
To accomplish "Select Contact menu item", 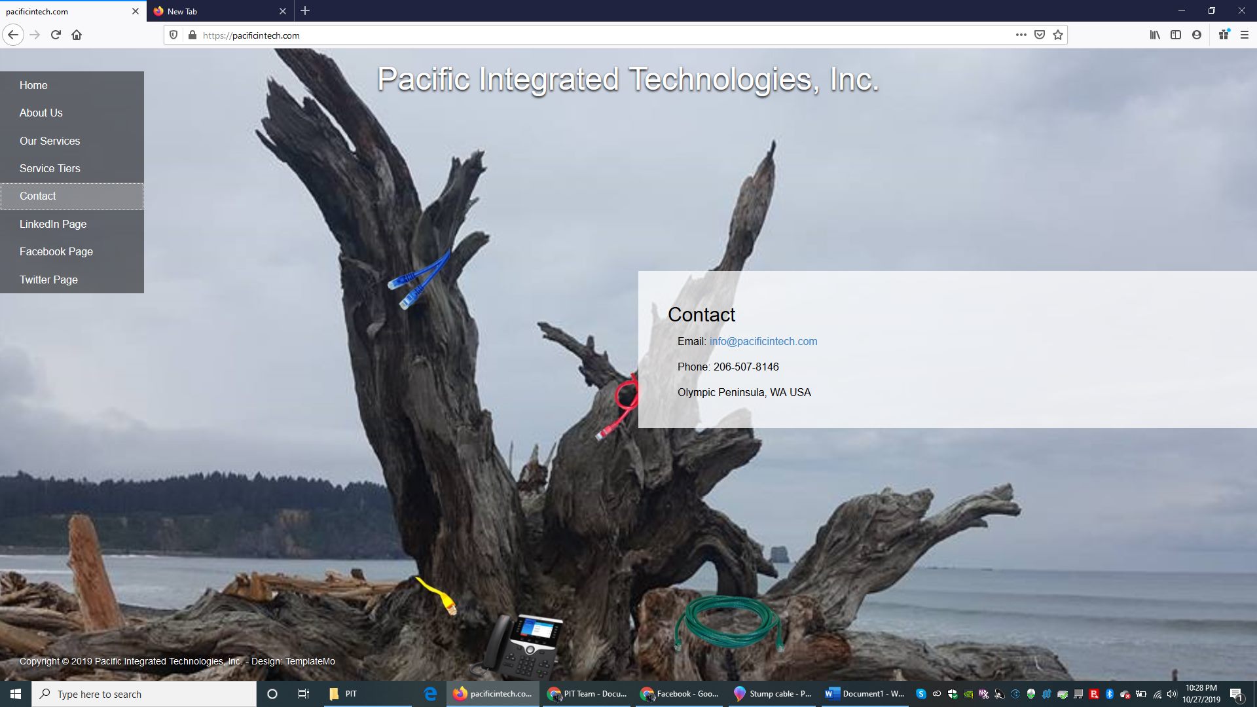I will (x=72, y=196).
